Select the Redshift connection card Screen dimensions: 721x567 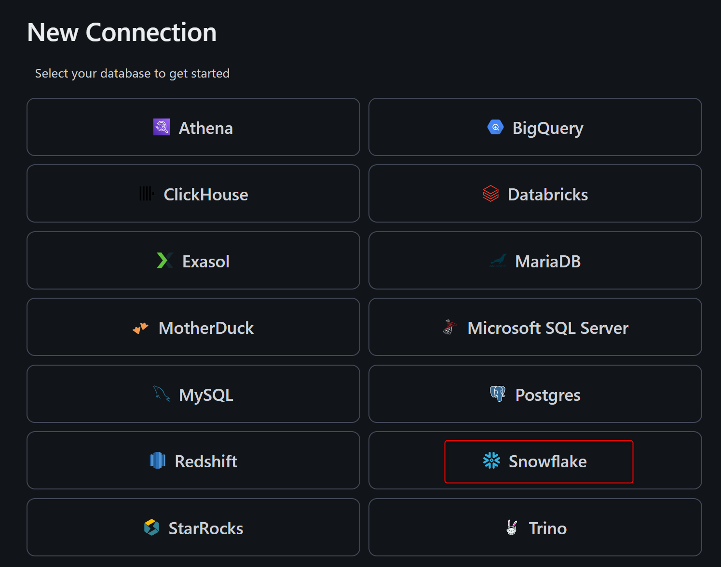(193, 461)
